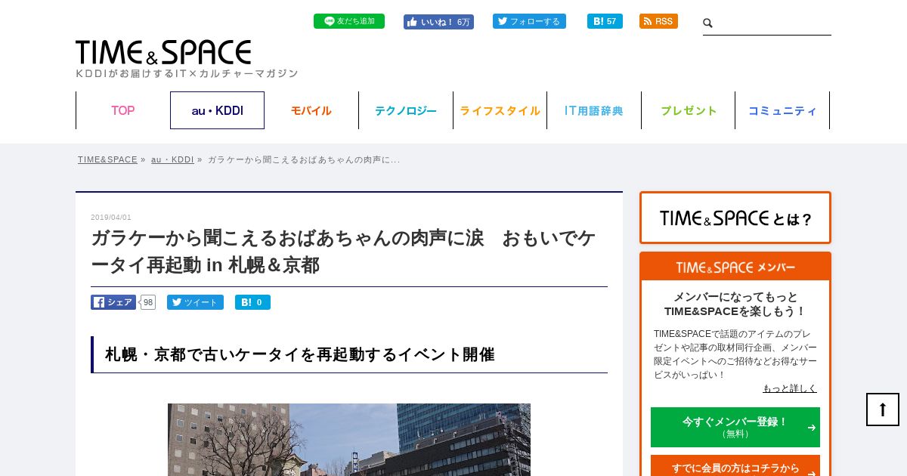Open the TOP navigation tab
Viewport: 907px width, 476px height.
123,110
